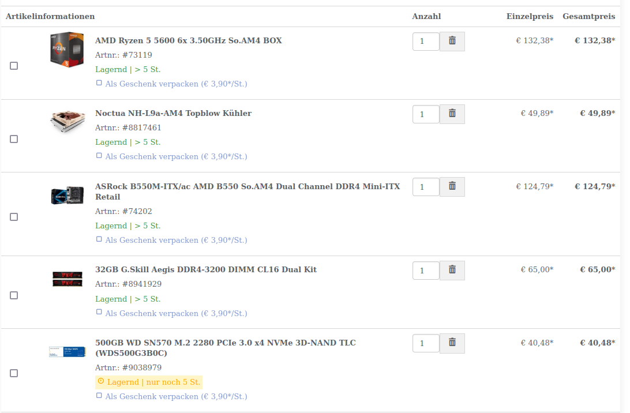
Task: Click the Artikelinformationen column header
Action: point(50,17)
